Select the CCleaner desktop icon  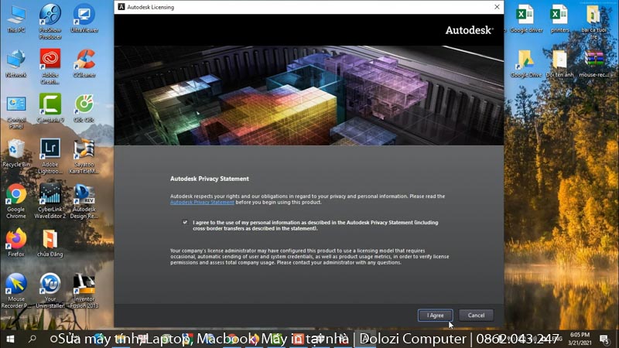pos(84,60)
